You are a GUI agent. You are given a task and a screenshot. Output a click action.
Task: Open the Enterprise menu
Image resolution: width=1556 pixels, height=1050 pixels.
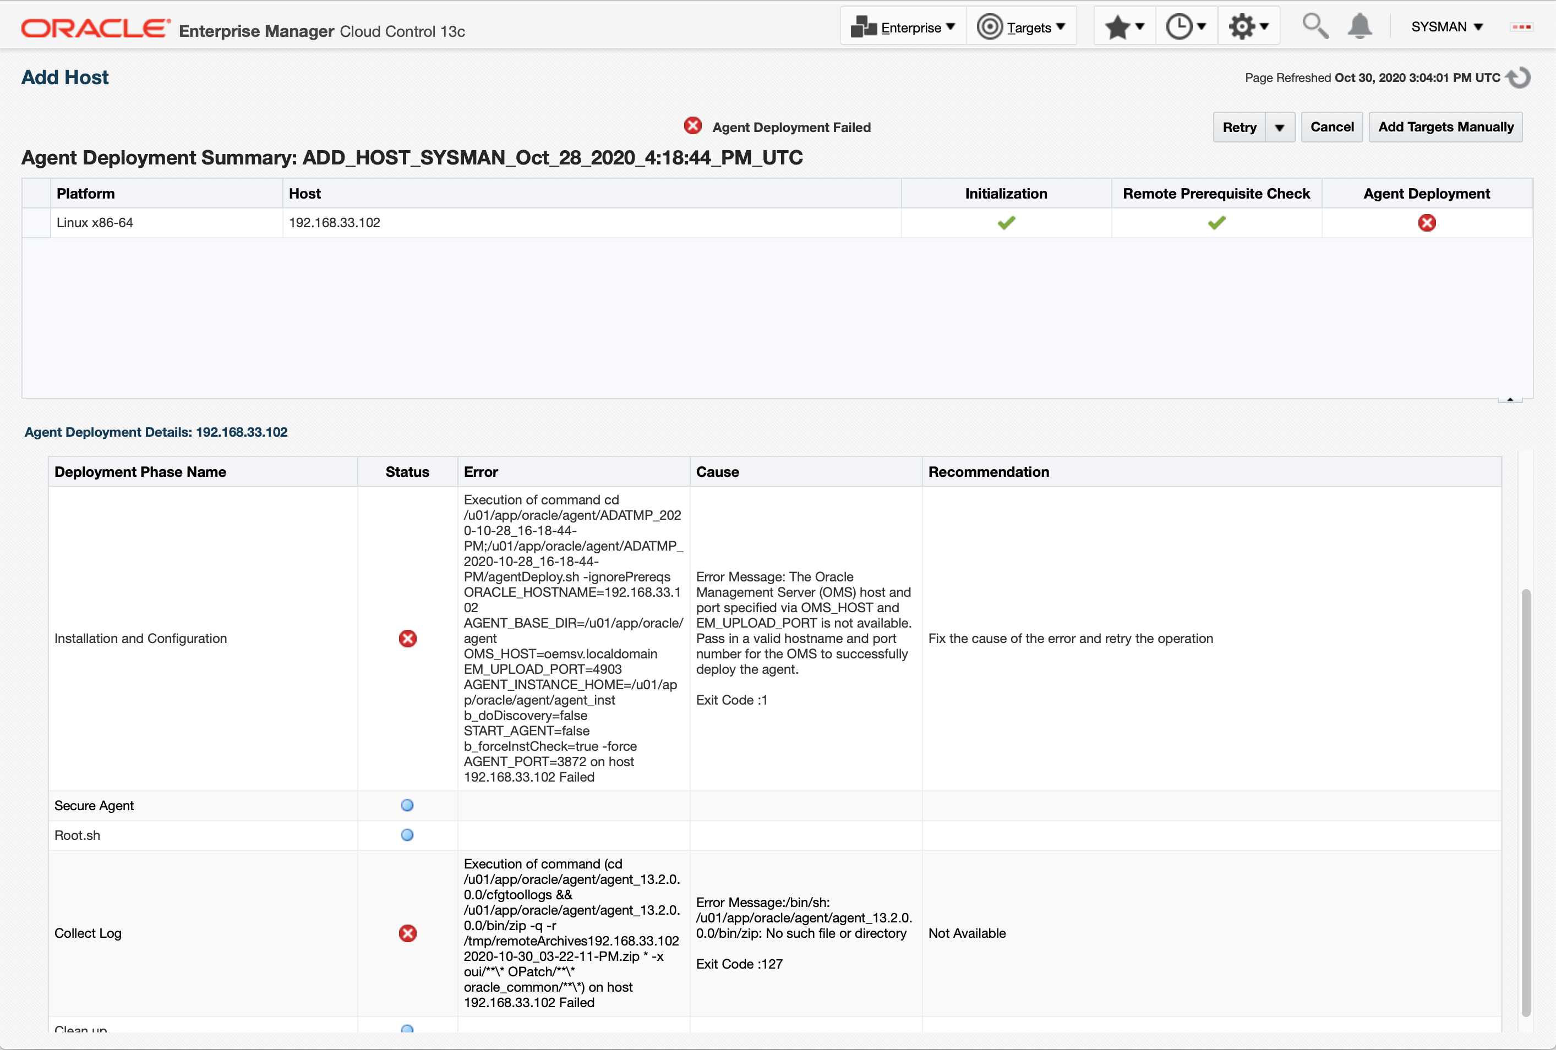click(903, 27)
